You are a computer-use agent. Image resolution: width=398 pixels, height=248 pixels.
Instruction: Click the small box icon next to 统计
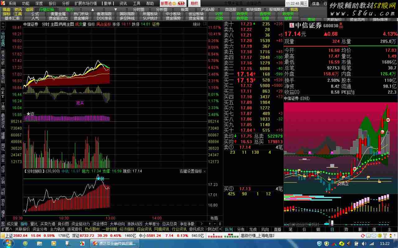(x=204, y=24)
